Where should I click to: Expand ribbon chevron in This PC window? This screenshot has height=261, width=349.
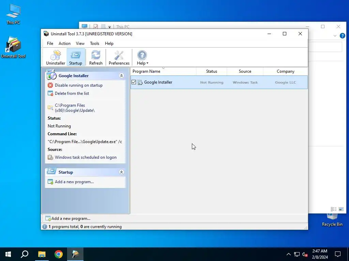click(335, 36)
